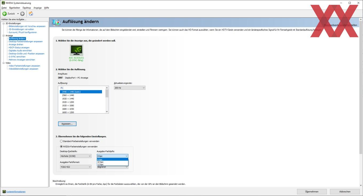Click the Anpassen... button
The width and height of the screenshot is (363, 196).
tap(67, 124)
